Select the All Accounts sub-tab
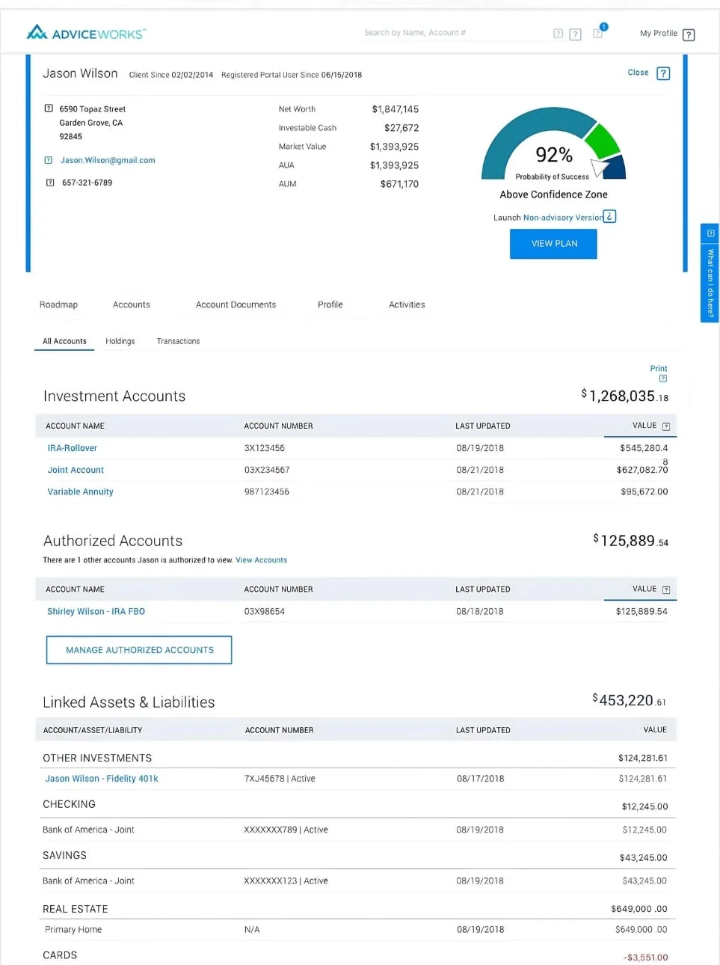720x965 pixels. point(64,341)
